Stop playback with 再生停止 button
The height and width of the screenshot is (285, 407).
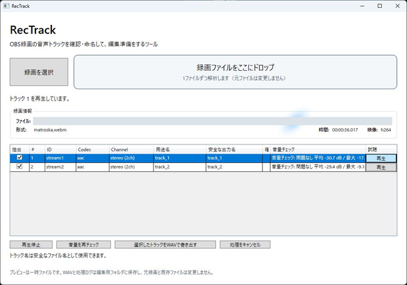[x=31, y=244]
